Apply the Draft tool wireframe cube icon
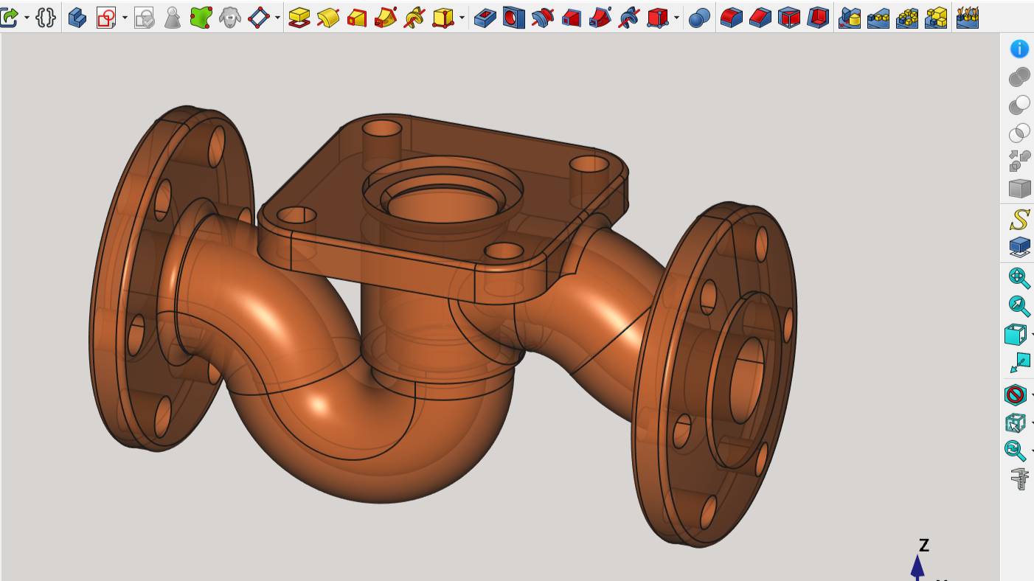This screenshot has width=1034, height=581. (x=788, y=17)
